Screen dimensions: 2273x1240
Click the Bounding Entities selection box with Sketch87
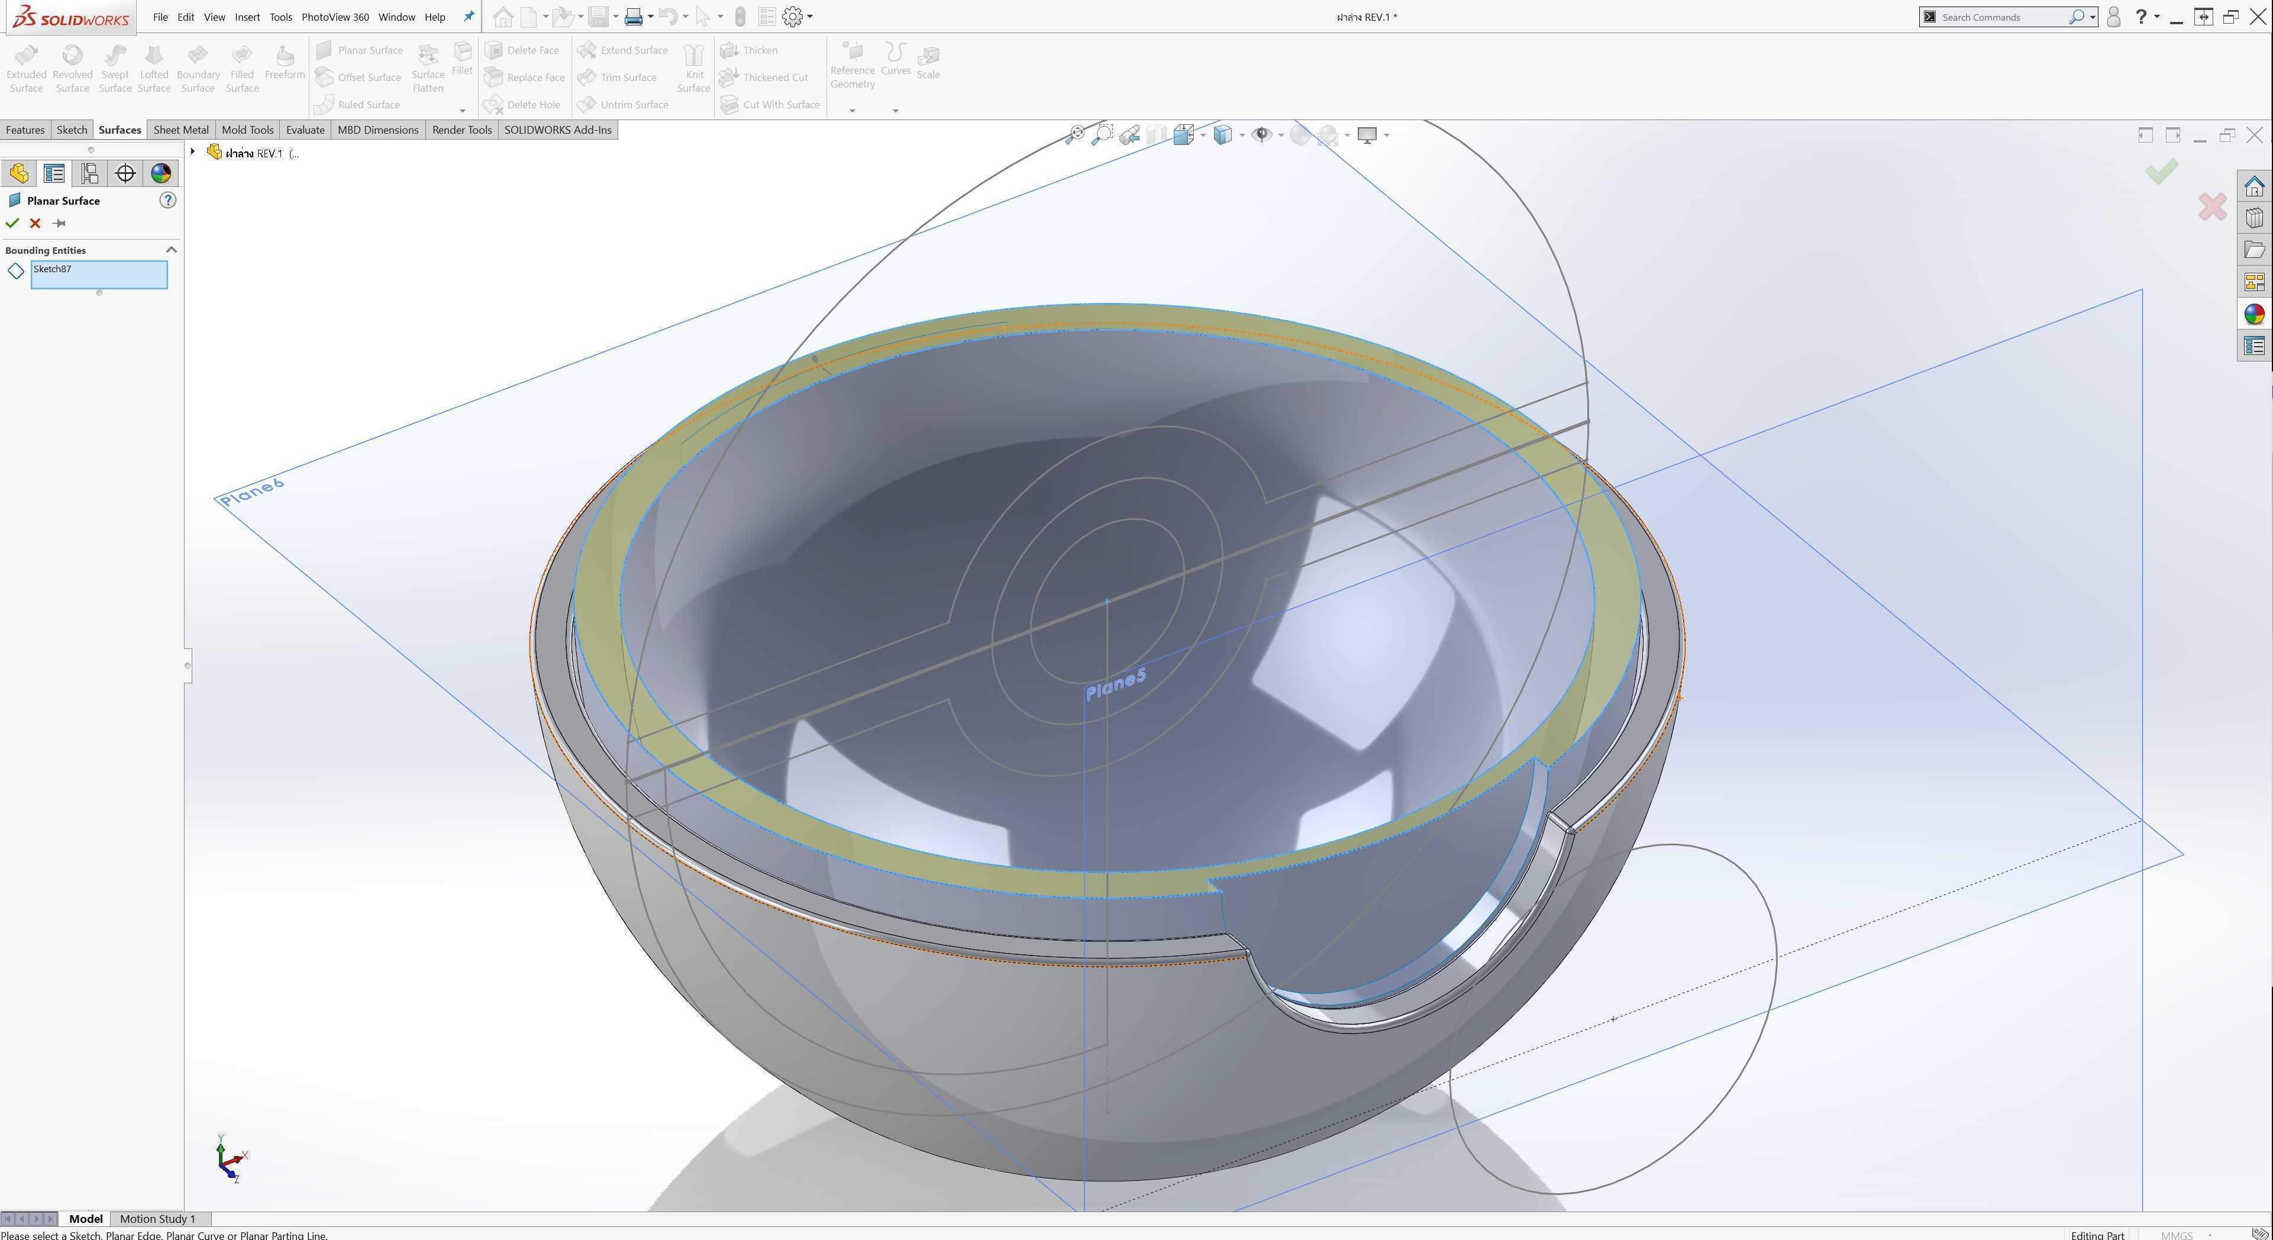pyautogui.click(x=99, y=275)
